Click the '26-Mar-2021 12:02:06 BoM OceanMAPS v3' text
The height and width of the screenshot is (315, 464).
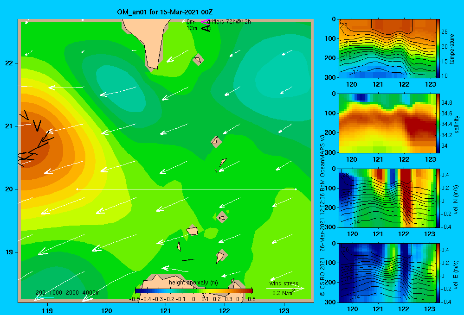click(x=322, y=193)
